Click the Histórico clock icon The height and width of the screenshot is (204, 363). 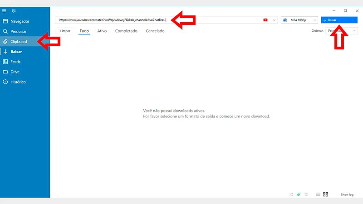click(5, 82)
